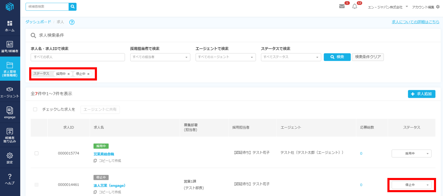Open 設定 from the sidebar menu

10,158
